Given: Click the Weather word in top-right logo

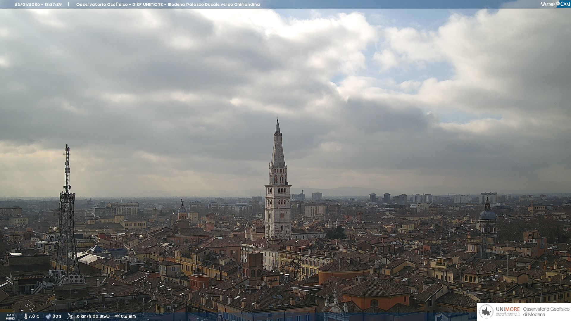Looking at the screenshot, I should (548, 4).
